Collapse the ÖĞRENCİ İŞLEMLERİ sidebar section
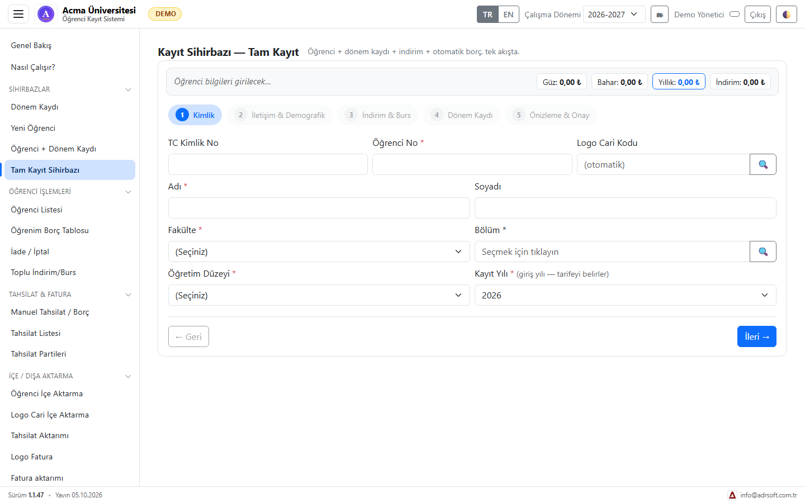805x503 pixels. [70, 192]
